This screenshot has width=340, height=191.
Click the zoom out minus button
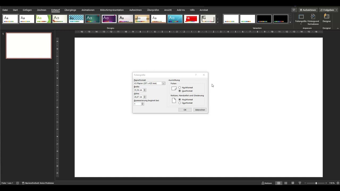[305, 183]
